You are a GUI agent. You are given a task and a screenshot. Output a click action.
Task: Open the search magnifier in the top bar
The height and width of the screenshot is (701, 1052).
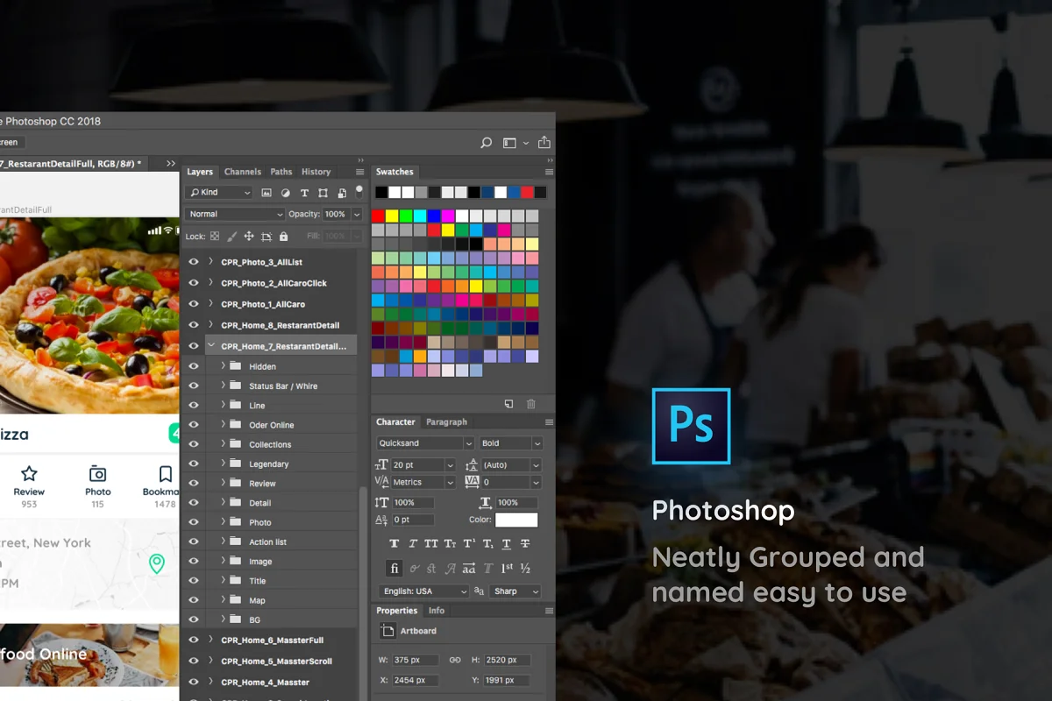(487, 143)
